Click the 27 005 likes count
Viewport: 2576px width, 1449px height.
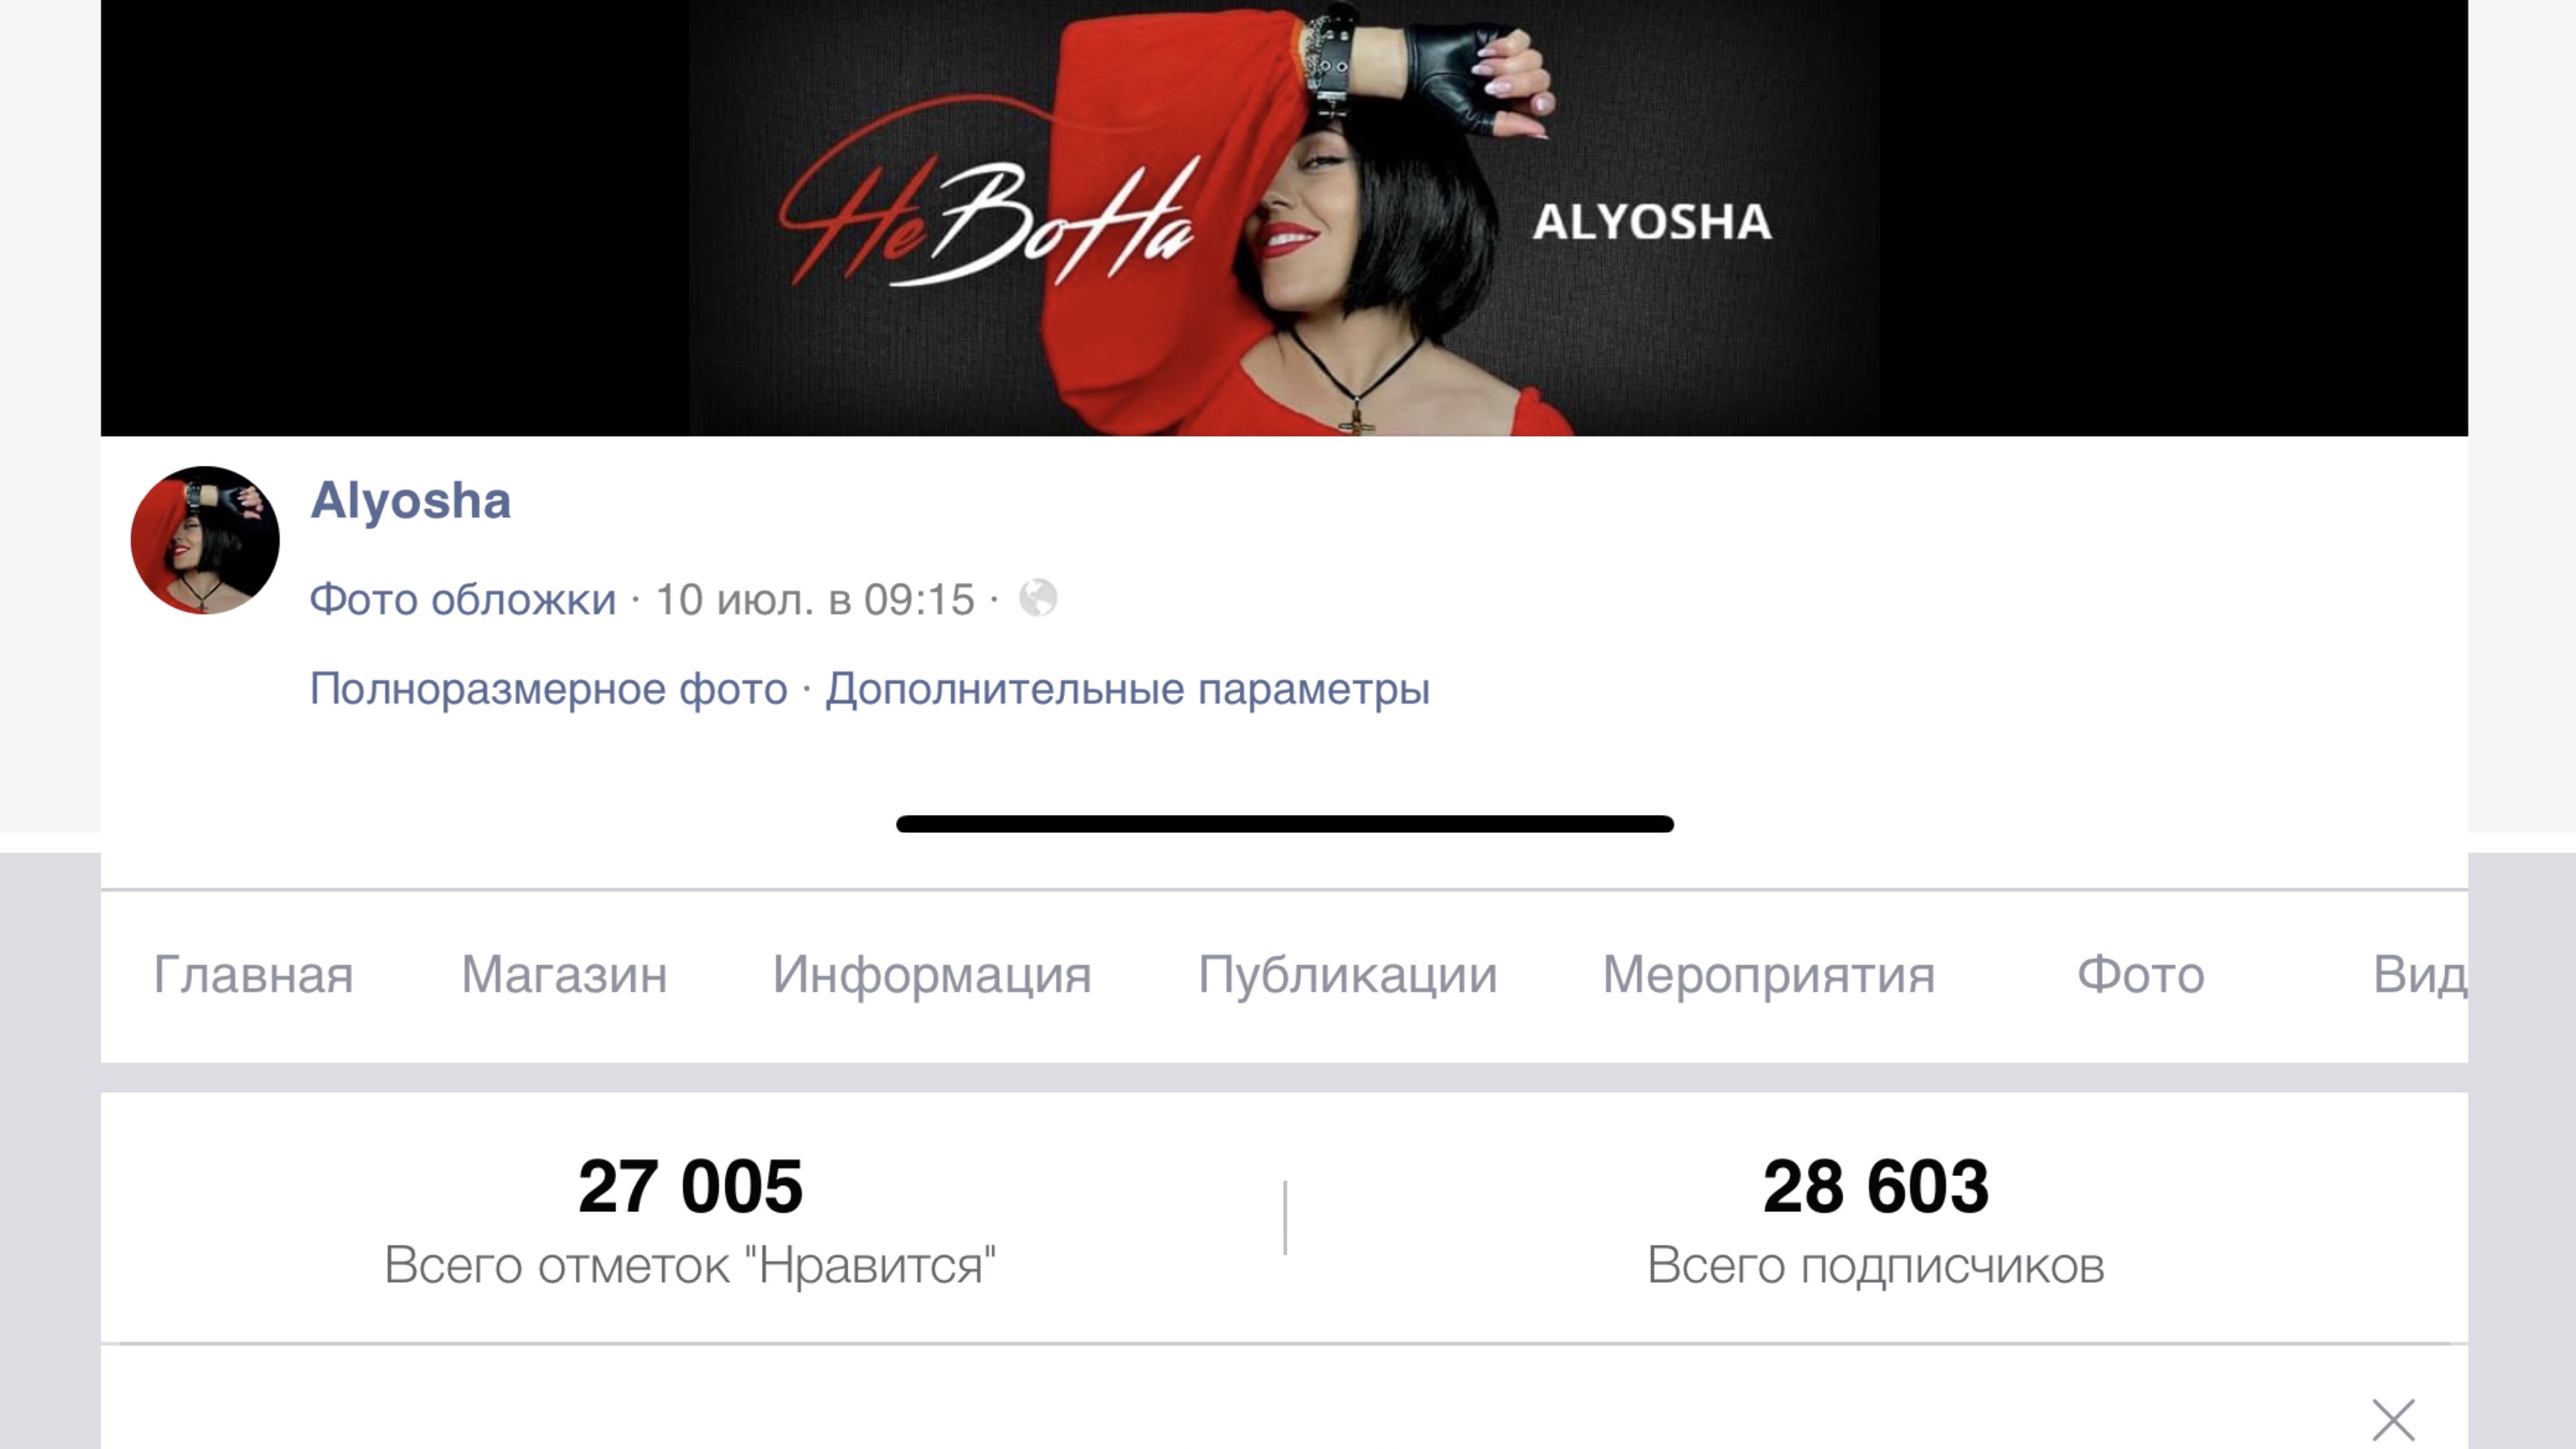690,1187
